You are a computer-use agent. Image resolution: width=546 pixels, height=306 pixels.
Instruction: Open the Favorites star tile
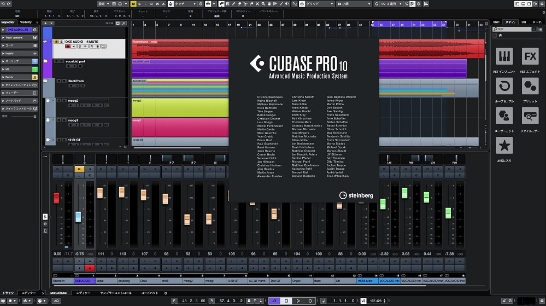tap(504, 145)
